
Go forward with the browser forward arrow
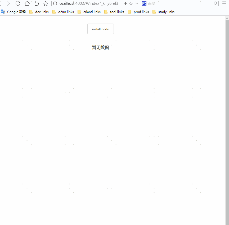(8, 3)
